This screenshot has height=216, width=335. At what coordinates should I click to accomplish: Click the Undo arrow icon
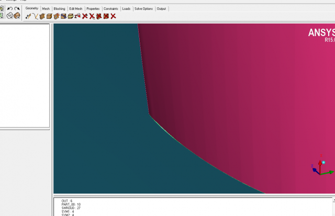(9, 8)
